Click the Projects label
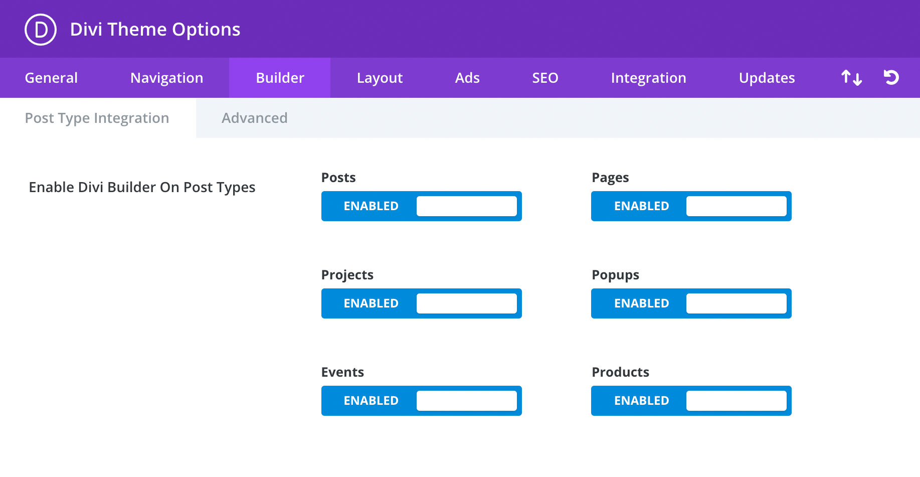This screenshot has width=920, height=477. click(347, 275)
